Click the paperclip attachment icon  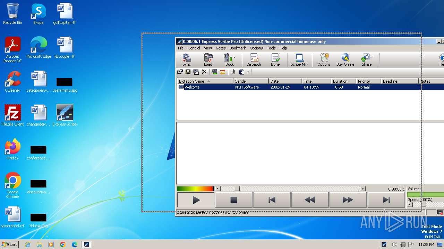coord(233,72)
